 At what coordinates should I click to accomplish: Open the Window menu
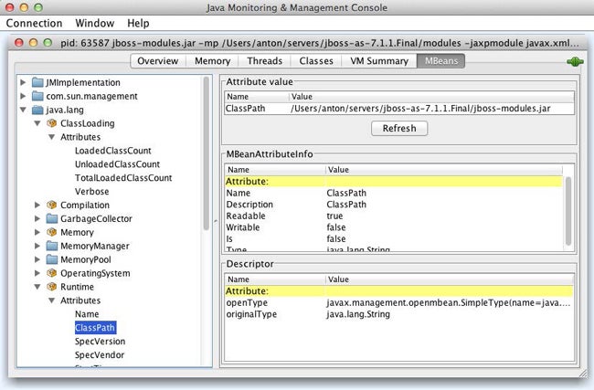click(95, 23)
